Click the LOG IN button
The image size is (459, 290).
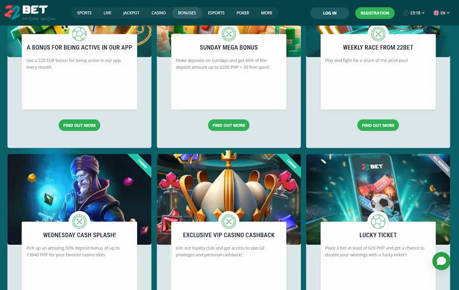329,13
